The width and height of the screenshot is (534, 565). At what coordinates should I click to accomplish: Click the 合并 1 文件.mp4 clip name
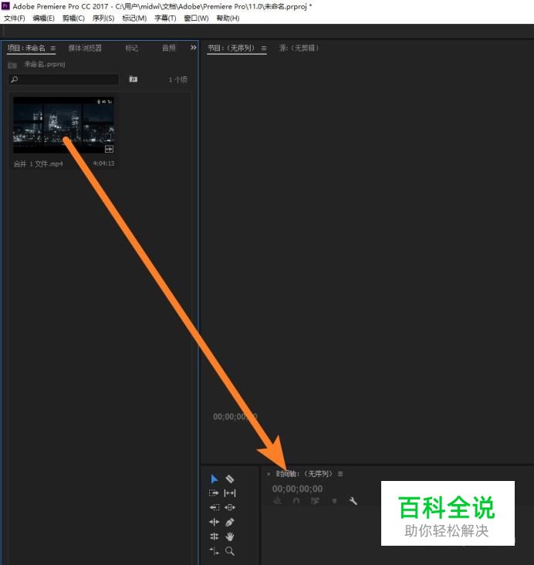coord(39,163)
